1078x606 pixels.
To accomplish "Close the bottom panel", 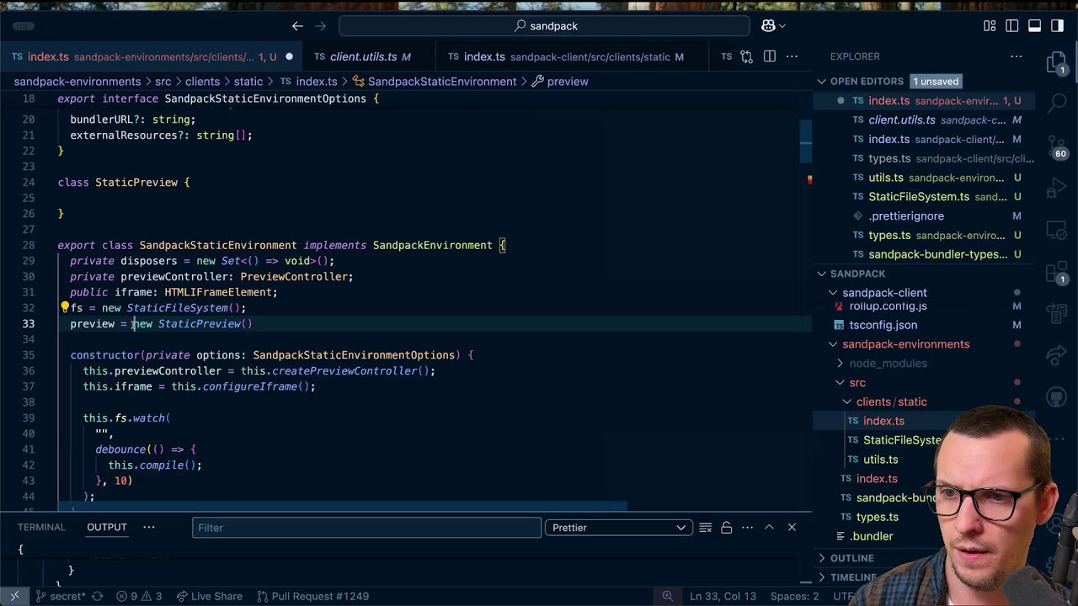I will [x=792, y=527].
